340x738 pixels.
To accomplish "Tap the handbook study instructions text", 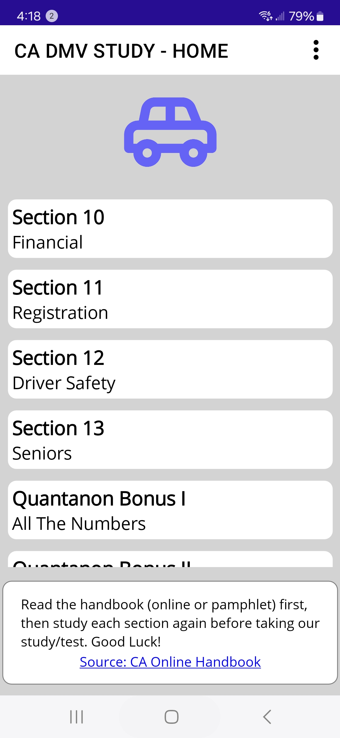I will pos(170,623).
